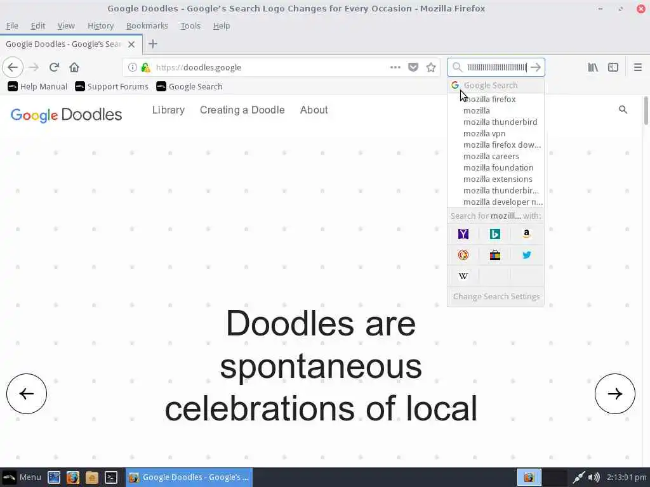Open the Tools menu

pyautogui.click(x=190, y=25)
